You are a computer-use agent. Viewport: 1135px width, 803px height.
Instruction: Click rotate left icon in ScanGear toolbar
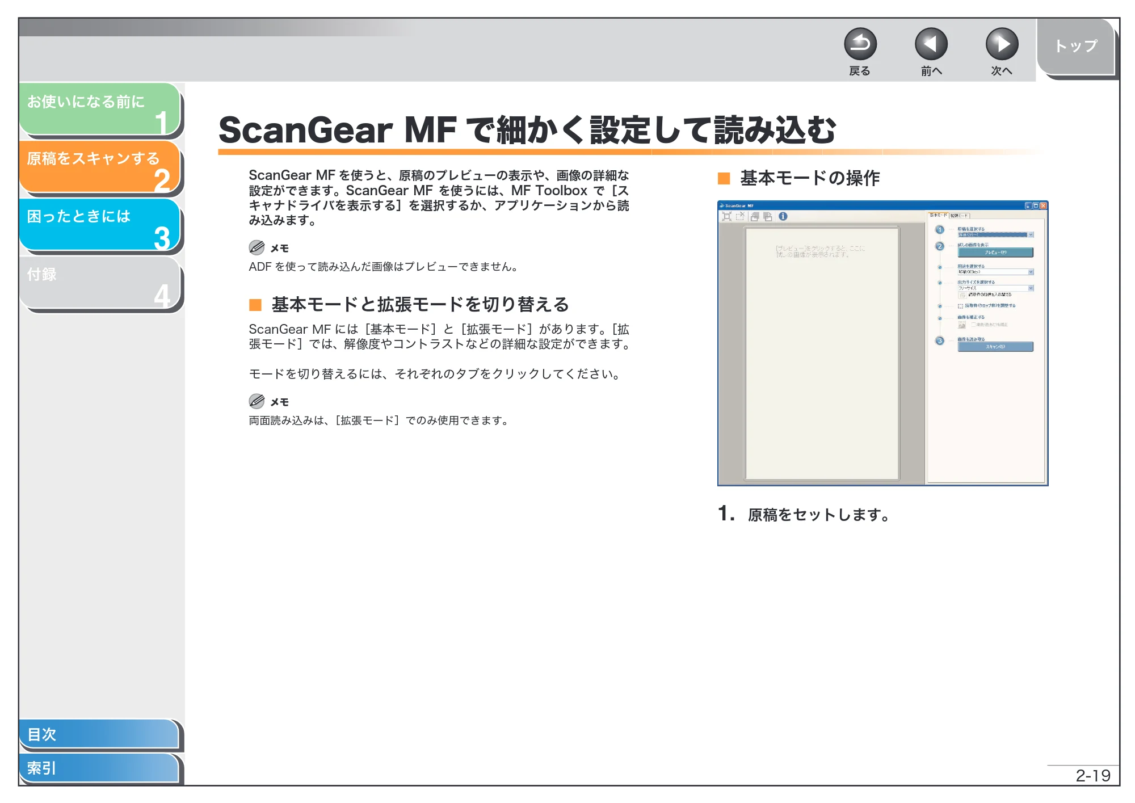point(755,216)
